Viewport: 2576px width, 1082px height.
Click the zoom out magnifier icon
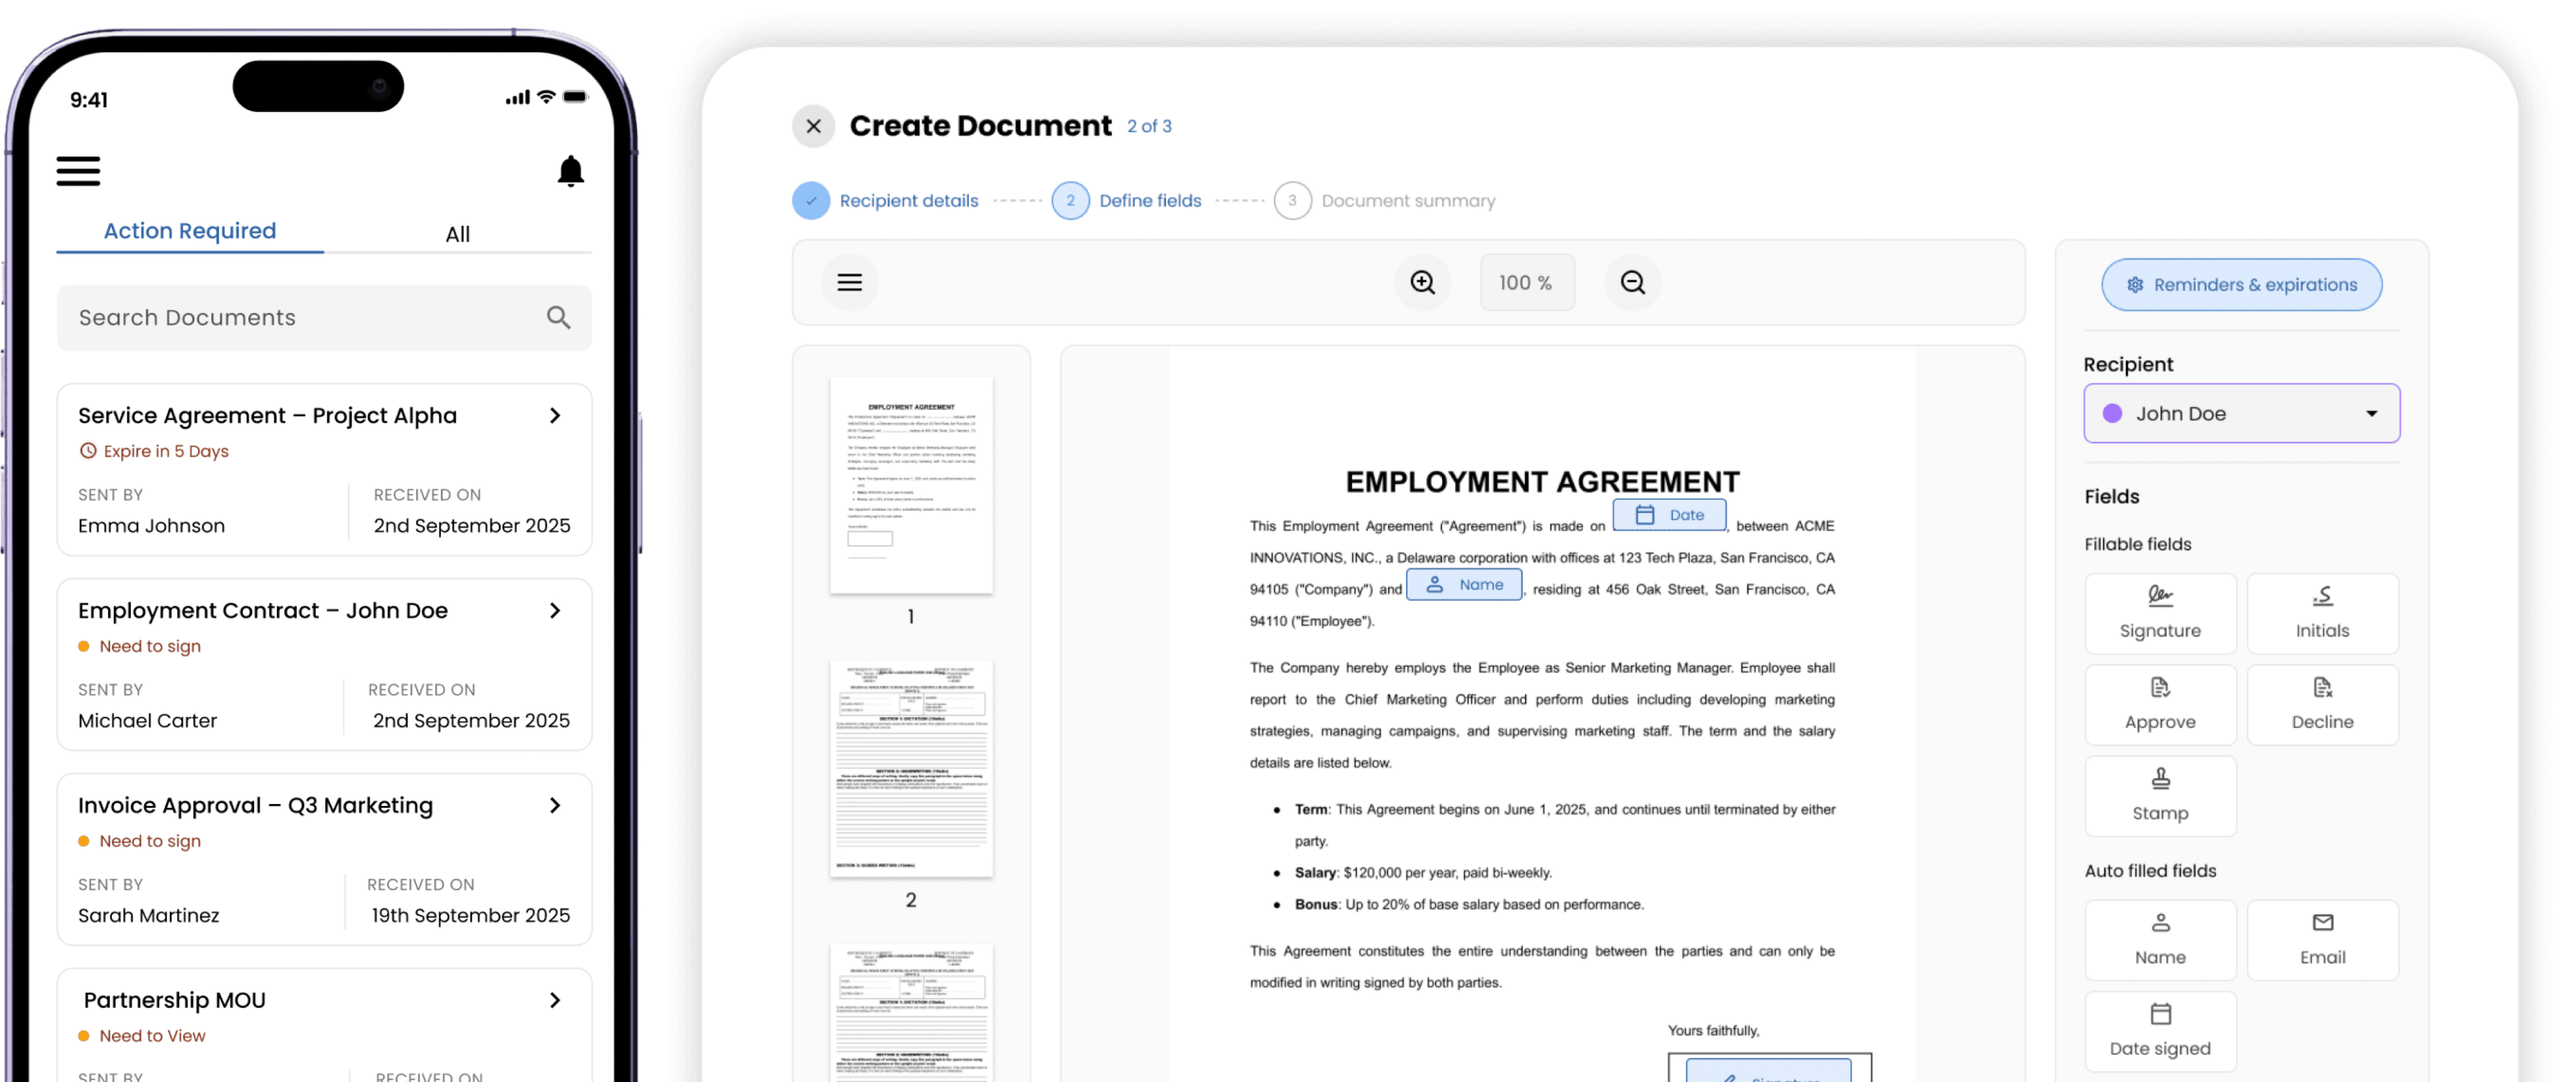point(1632,283)
